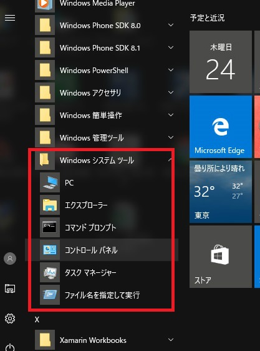260x351 pixels.
Task: Click the user account avatar icon
Action: [10, 259]
